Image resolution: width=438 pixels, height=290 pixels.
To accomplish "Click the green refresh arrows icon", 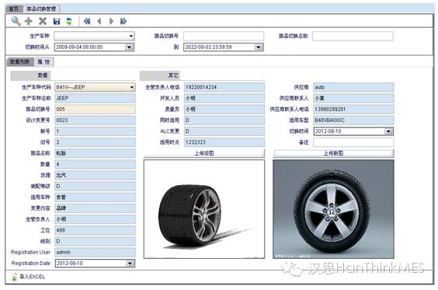I will (x=69, y=21).
